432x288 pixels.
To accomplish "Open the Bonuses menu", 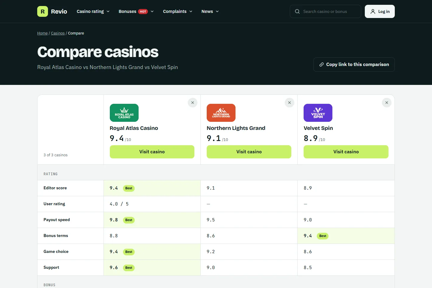I will [136, 11].
